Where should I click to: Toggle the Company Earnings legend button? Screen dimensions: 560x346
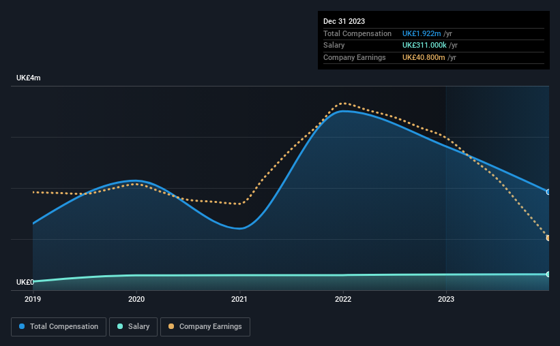point(205,327)
